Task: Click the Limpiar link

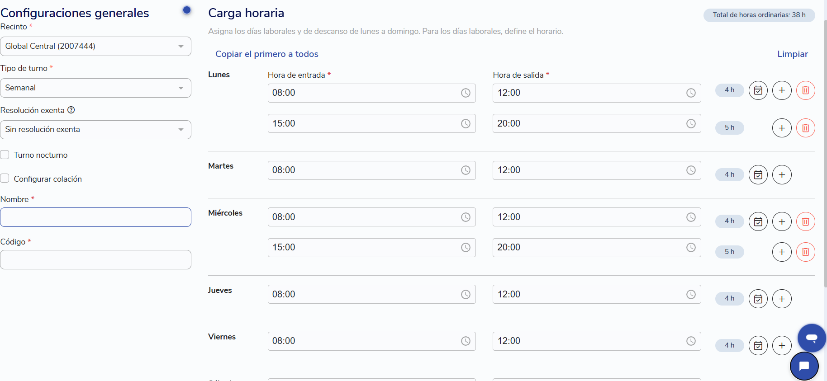Action: tap(793, 54)
